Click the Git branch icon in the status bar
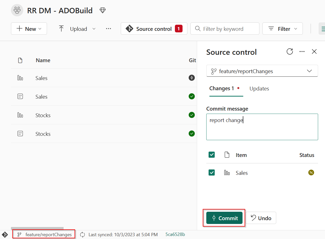Image resolution: width=325 pixels, height=239 pixels. click(20, 234)
